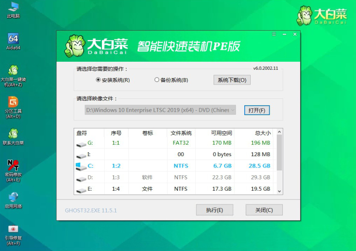Click the 1:3 index in D: row
This screenshot has height=251, width=356.
[x=116, y=177]
